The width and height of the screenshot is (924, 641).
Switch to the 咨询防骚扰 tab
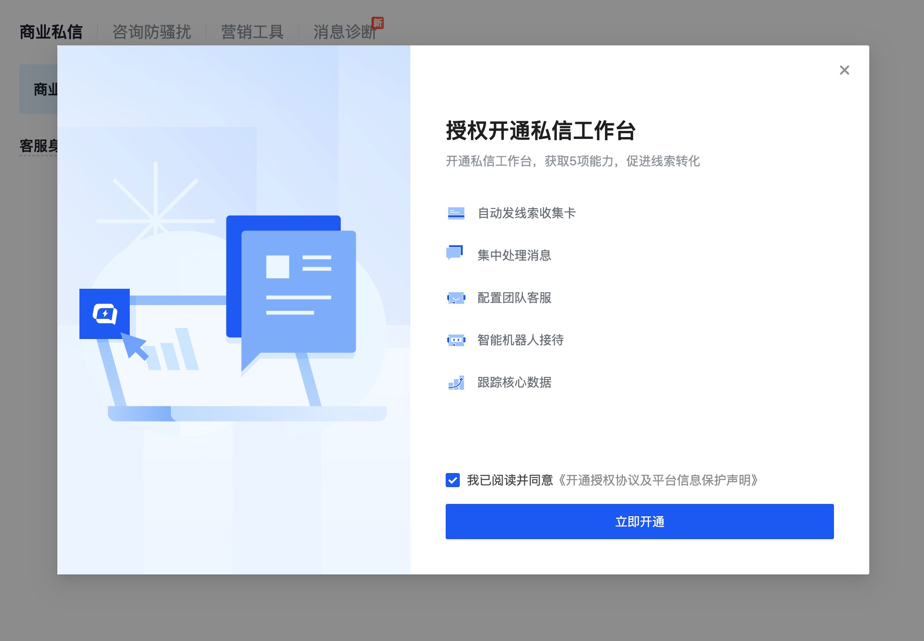click(151, 31)
